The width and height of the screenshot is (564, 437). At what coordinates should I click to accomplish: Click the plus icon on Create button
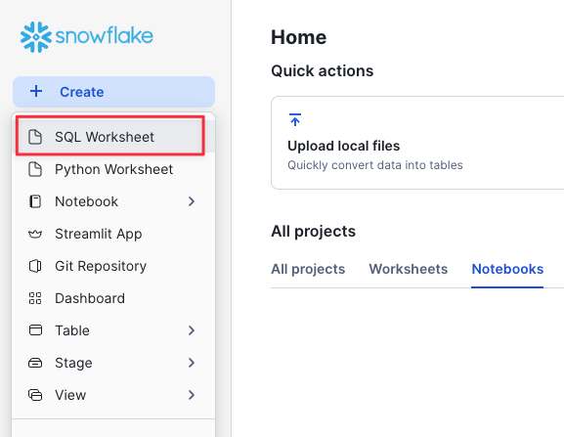36,91
